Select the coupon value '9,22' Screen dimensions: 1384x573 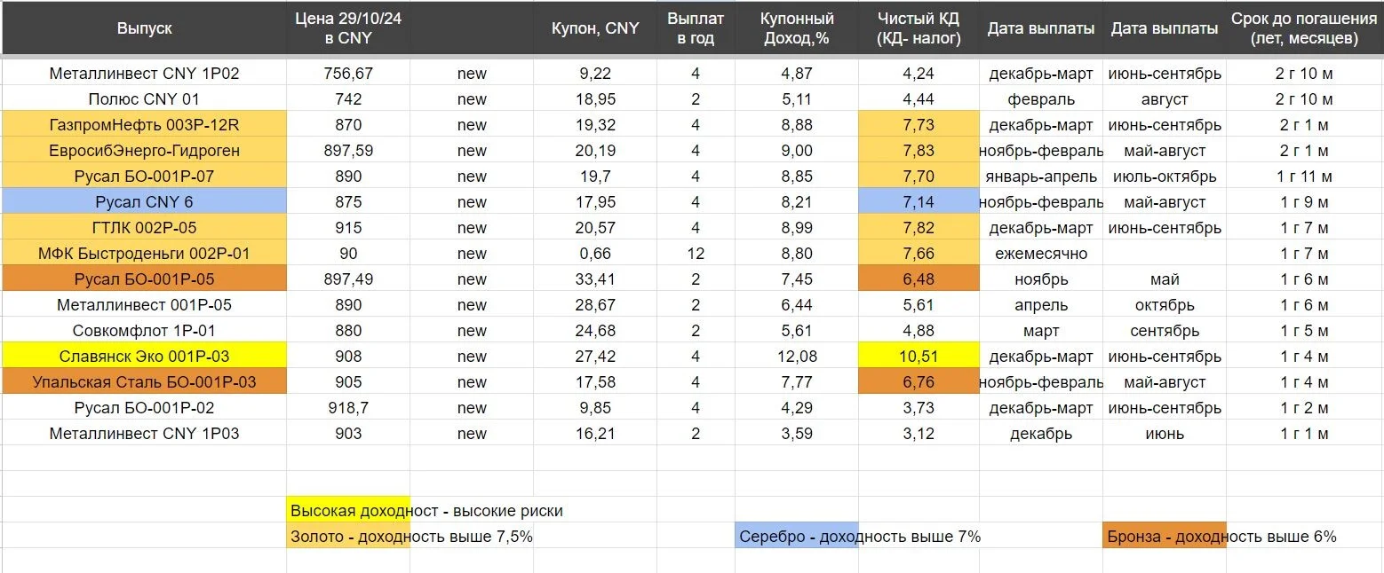595,74
